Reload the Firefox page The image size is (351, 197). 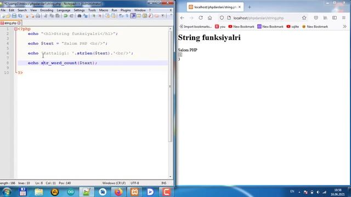click(201, 18)
